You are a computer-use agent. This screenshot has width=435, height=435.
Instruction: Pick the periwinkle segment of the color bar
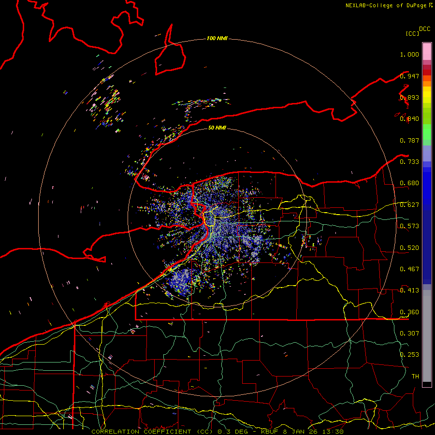427,153
